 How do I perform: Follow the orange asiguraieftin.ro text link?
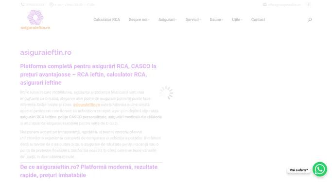pos(87,105)
